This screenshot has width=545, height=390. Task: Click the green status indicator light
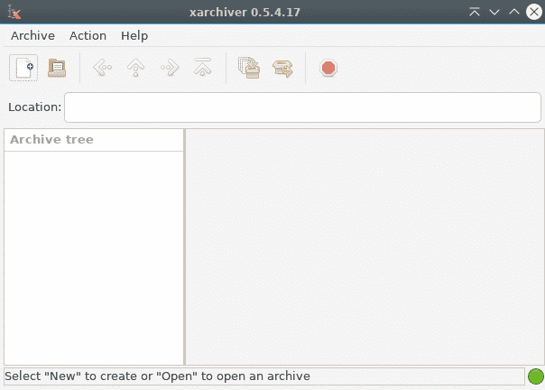[536, 376]
